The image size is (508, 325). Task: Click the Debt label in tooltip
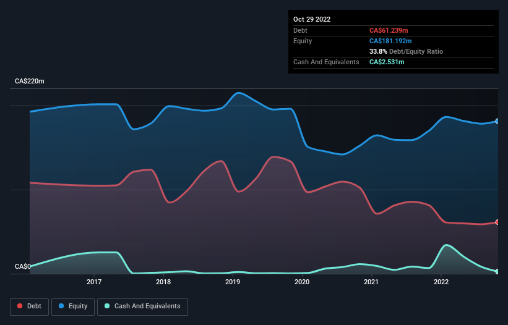pos(300,30)
